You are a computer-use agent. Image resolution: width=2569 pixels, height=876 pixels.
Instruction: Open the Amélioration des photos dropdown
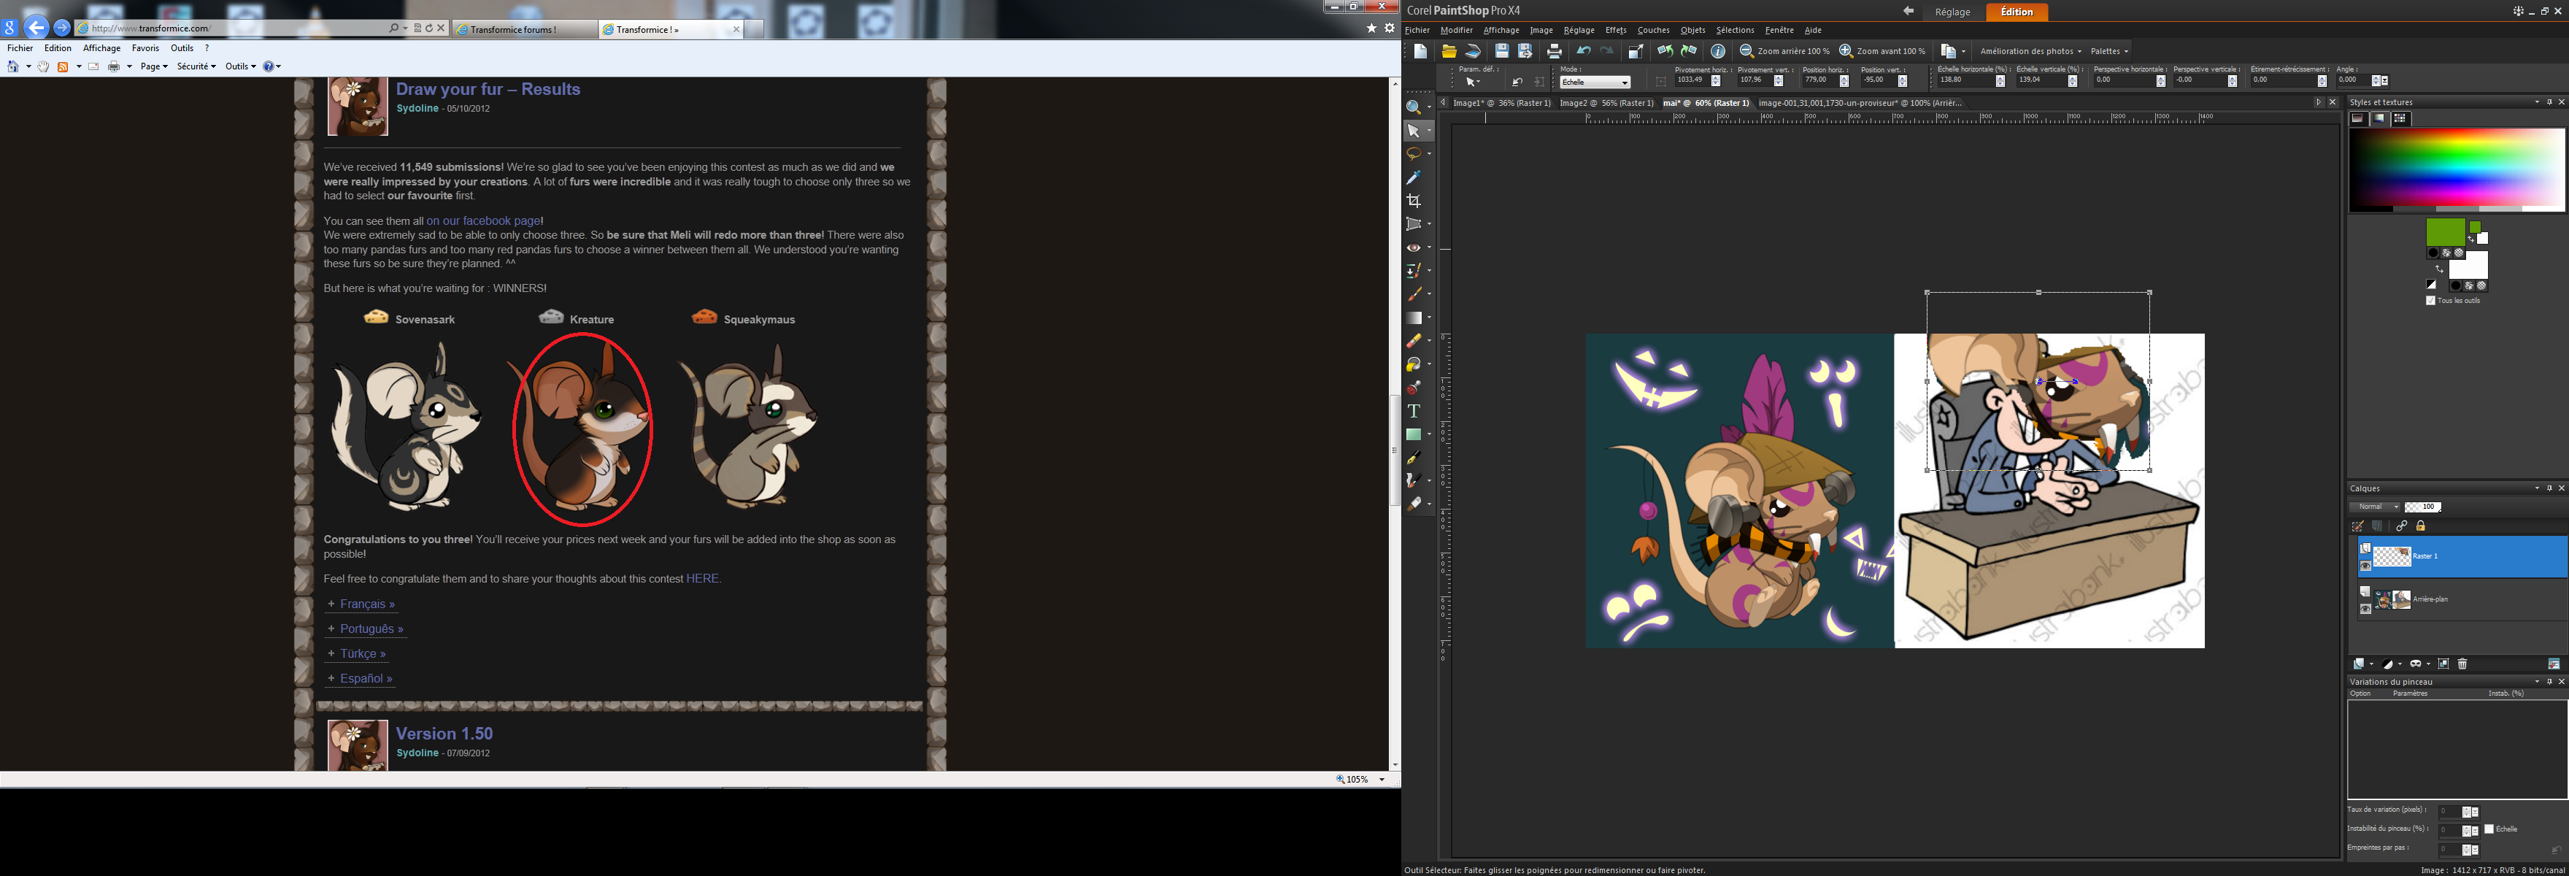(x=2030, y=51)
